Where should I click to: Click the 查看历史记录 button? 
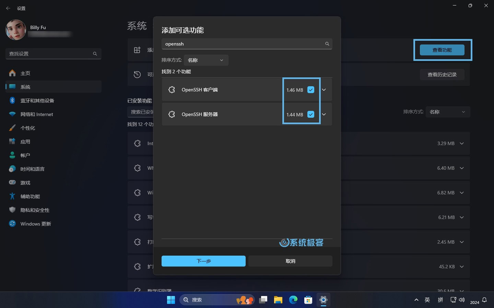pos(442,74)
